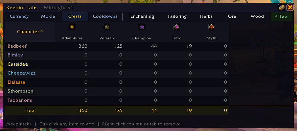Click the purple Champion crest icon
The width and height of the screenshot is (297, 131).
click(x=142, y=27)
